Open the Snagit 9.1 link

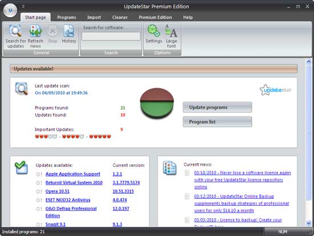pyautogui.click(x=55, y=224)
